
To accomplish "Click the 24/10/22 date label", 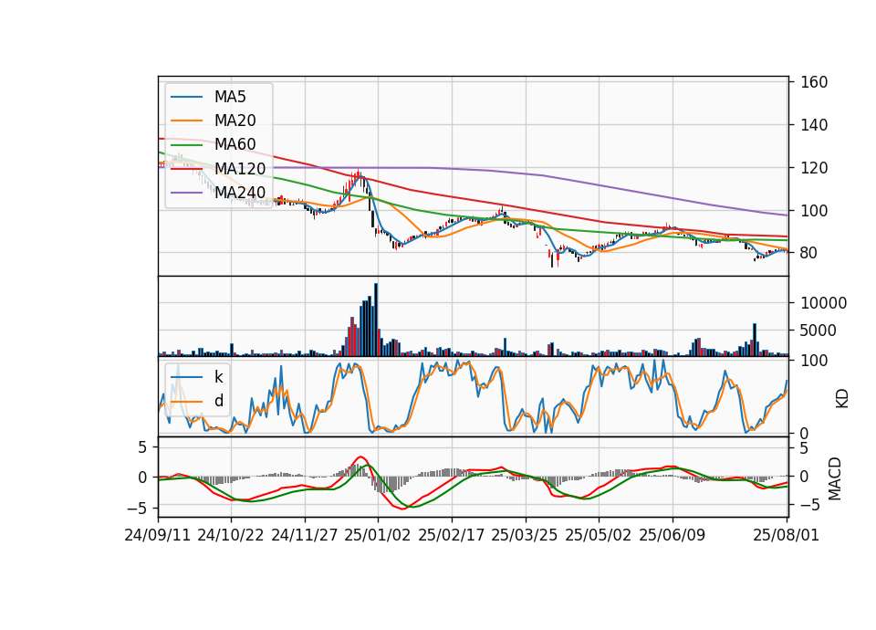I will (x=231, y=535).
